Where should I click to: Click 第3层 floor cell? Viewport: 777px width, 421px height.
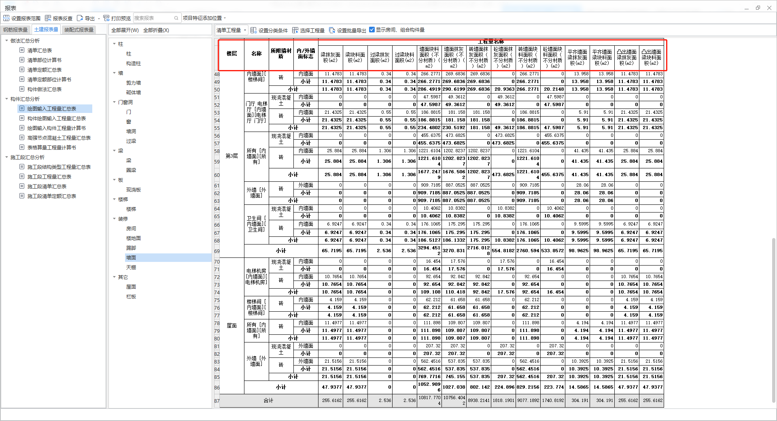[x=232, y=156]
